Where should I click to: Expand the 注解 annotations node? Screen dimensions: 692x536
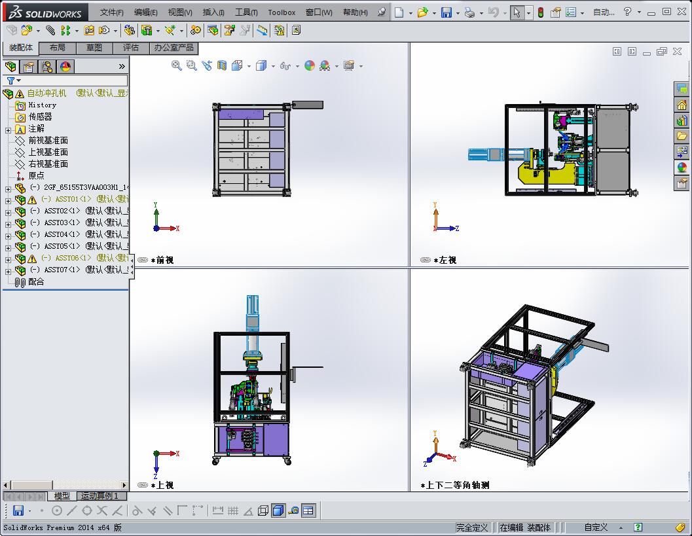click(x=8, y=130)
